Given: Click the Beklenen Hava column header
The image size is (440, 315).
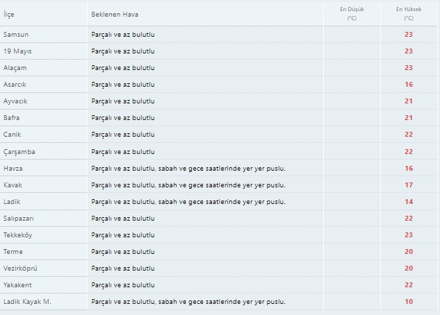Looking at the screenshot, I should coord(115,15).
